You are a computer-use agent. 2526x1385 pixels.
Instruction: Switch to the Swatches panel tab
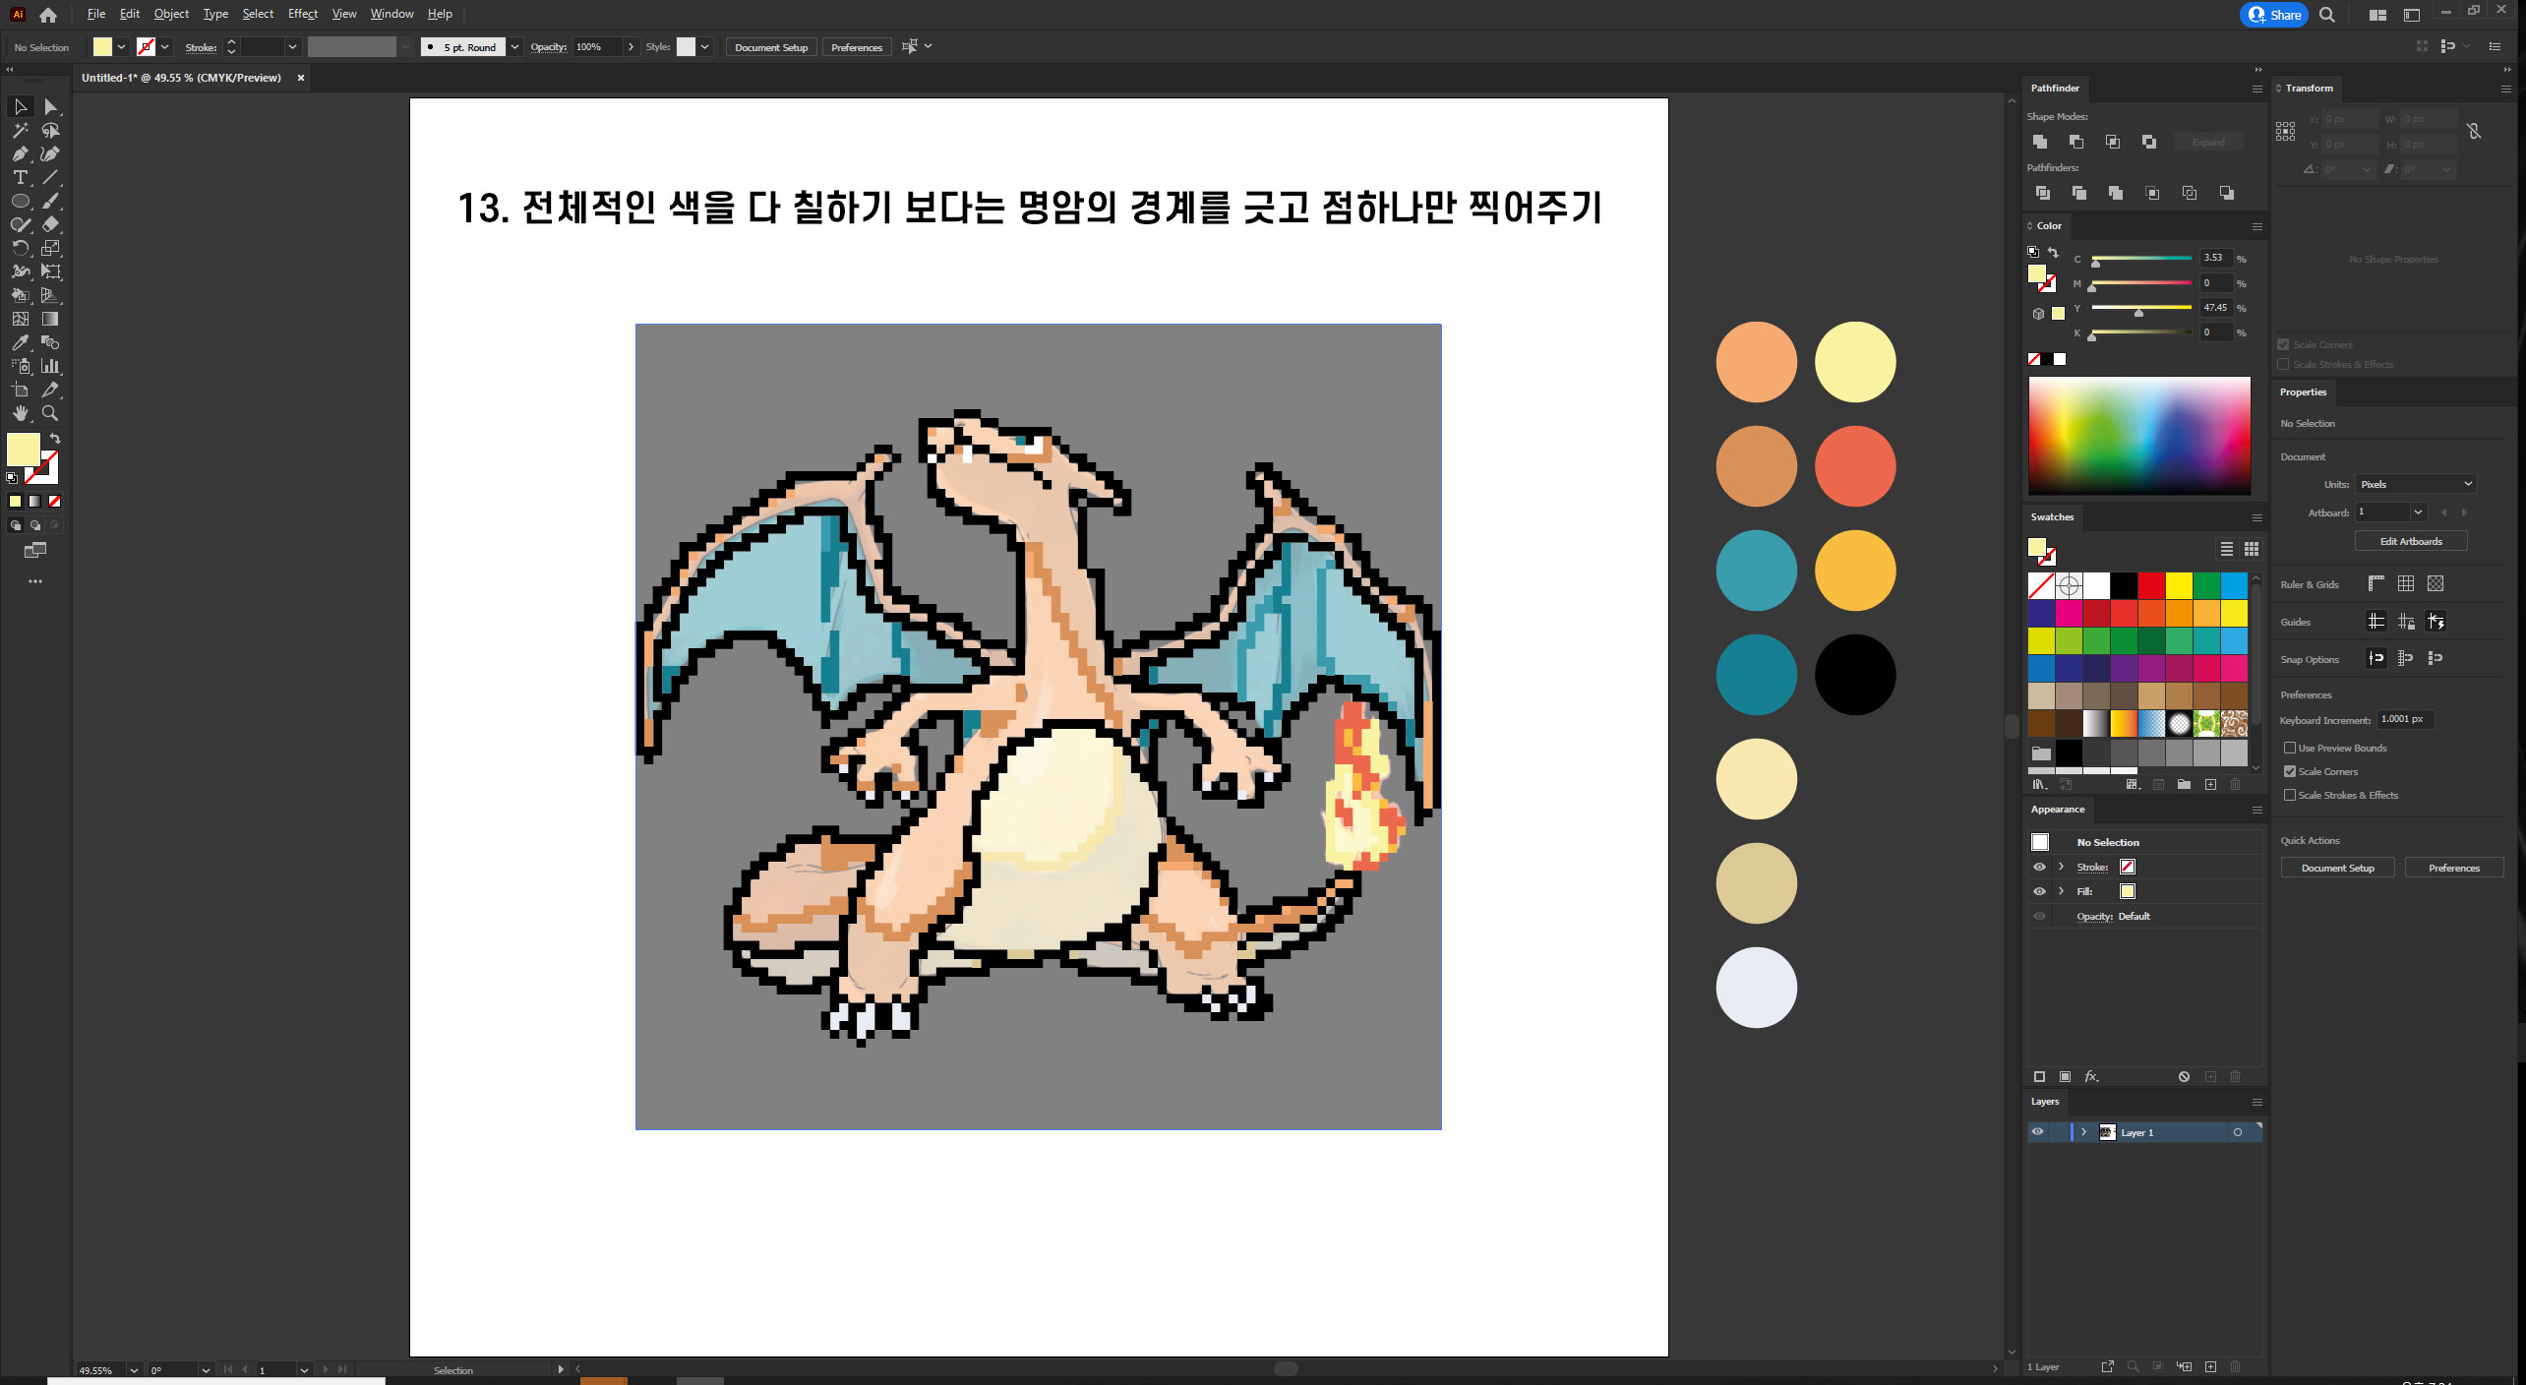[2052, 516]
